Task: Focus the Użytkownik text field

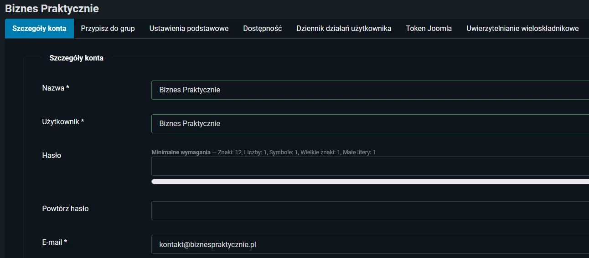Action: tap(369, 124)
